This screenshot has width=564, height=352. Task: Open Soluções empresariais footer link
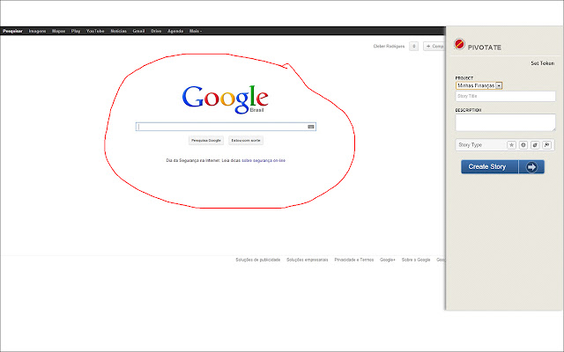click(308, 260)
